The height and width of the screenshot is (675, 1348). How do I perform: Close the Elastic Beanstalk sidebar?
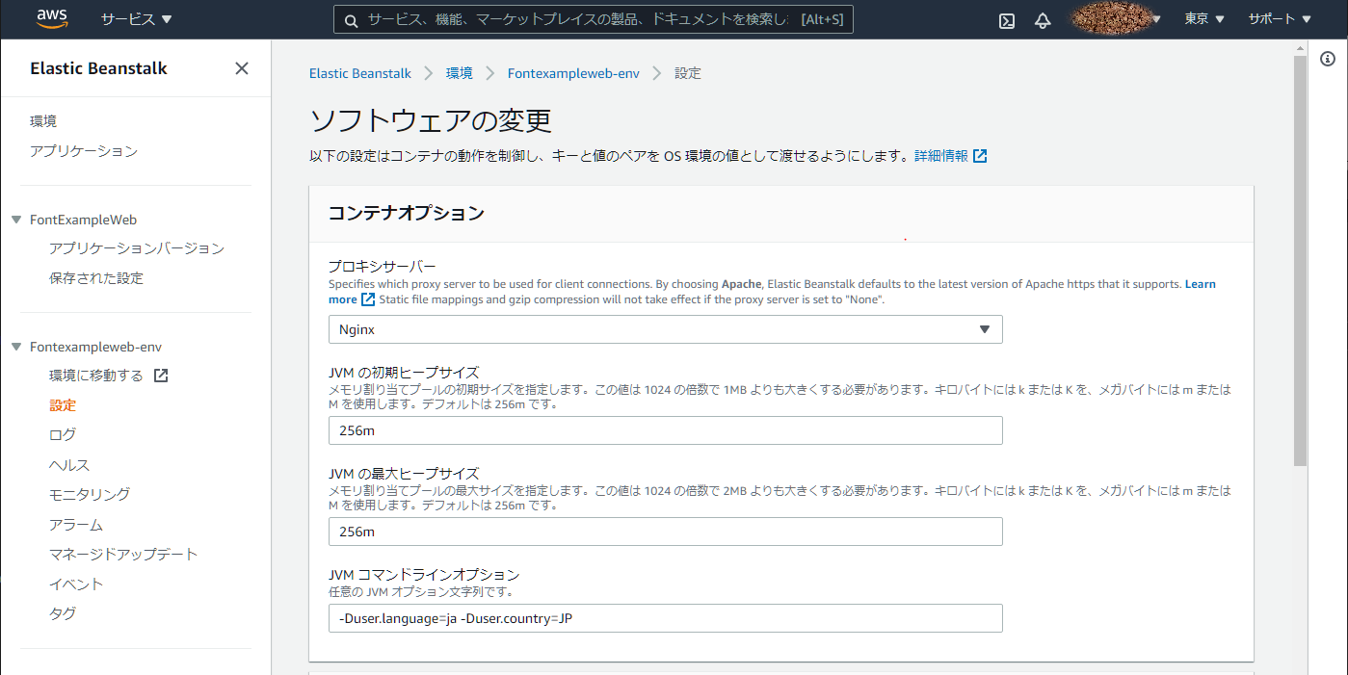(x=242, y=68)
